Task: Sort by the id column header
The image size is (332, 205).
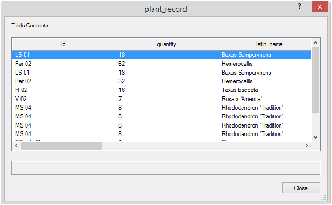Action: [63, 44]
